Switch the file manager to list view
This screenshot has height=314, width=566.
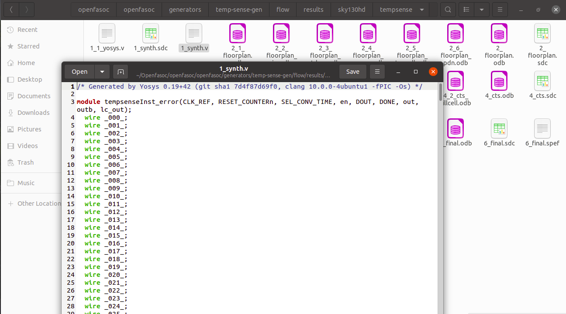[466, 9]
